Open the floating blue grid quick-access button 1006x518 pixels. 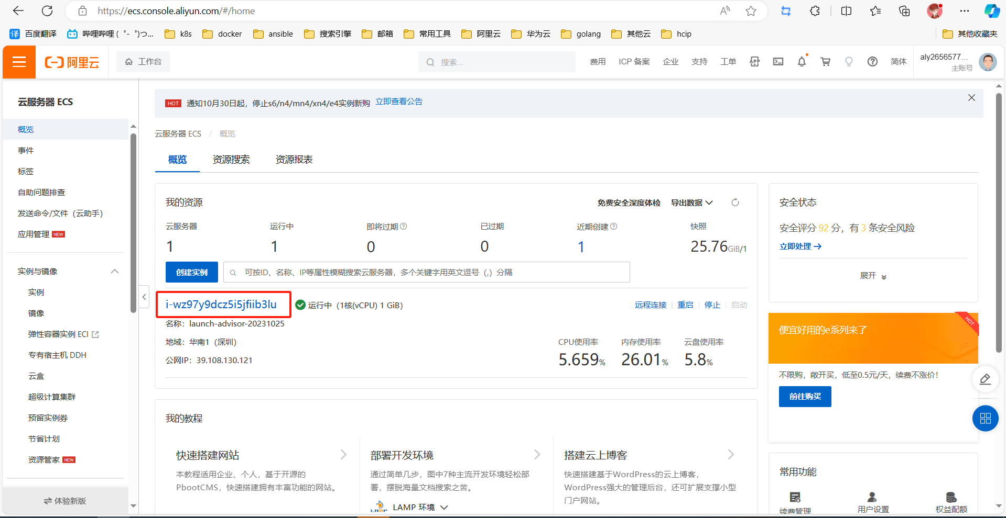[x=985, y=419]
